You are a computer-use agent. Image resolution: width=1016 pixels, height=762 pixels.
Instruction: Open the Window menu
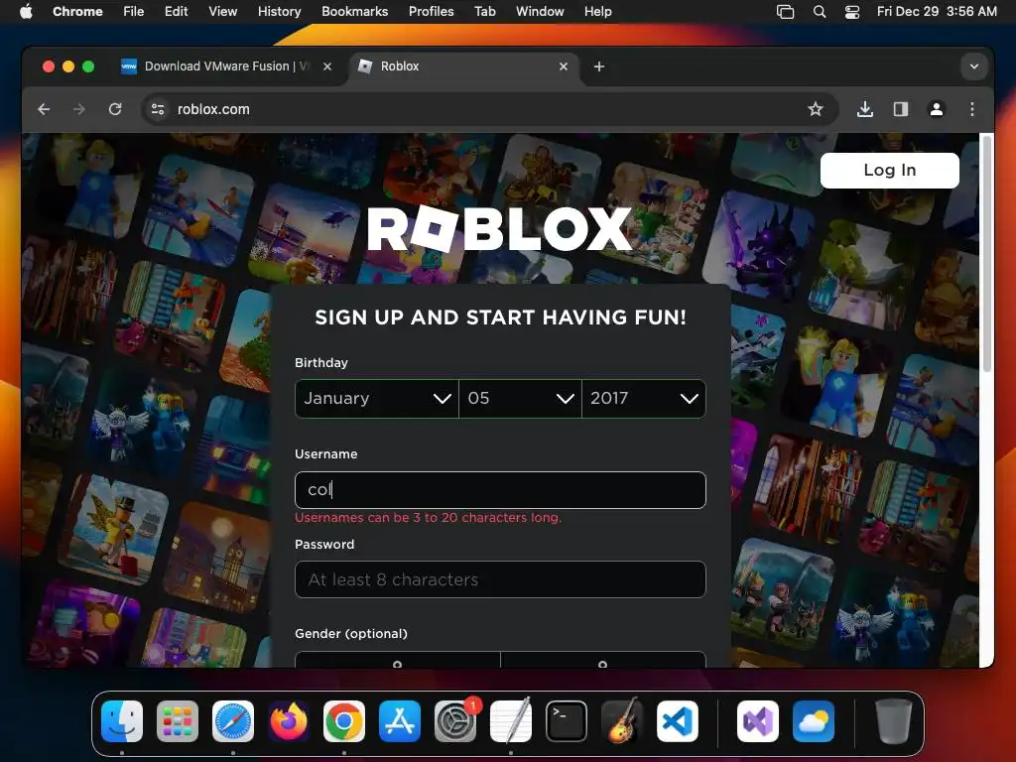tap(540, 12)
